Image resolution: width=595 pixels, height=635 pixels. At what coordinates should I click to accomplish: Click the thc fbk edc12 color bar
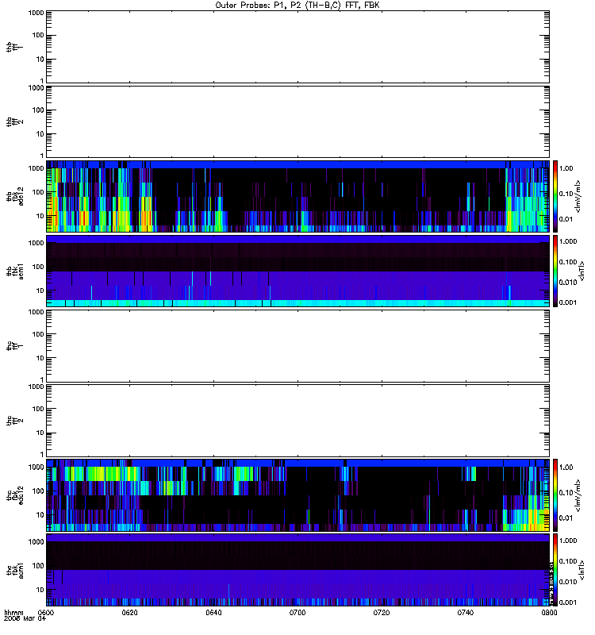(555, 495)
